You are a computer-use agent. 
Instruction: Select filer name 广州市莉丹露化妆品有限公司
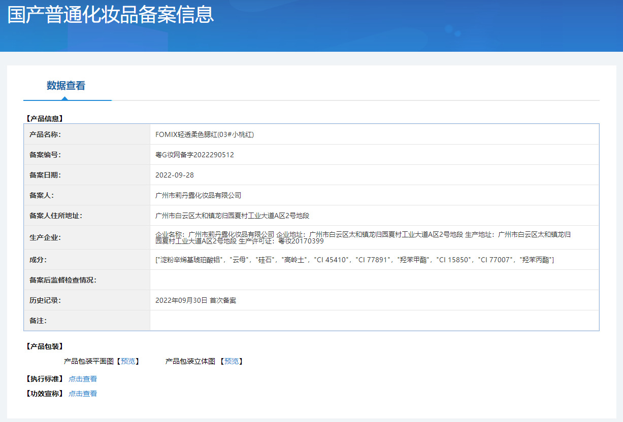[198, 195]
